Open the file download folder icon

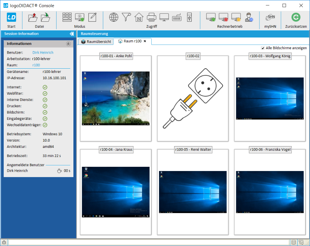point(46,18)
